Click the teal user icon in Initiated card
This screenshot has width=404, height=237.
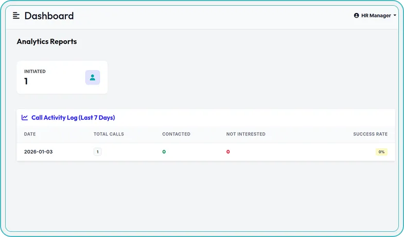point(93,77)
